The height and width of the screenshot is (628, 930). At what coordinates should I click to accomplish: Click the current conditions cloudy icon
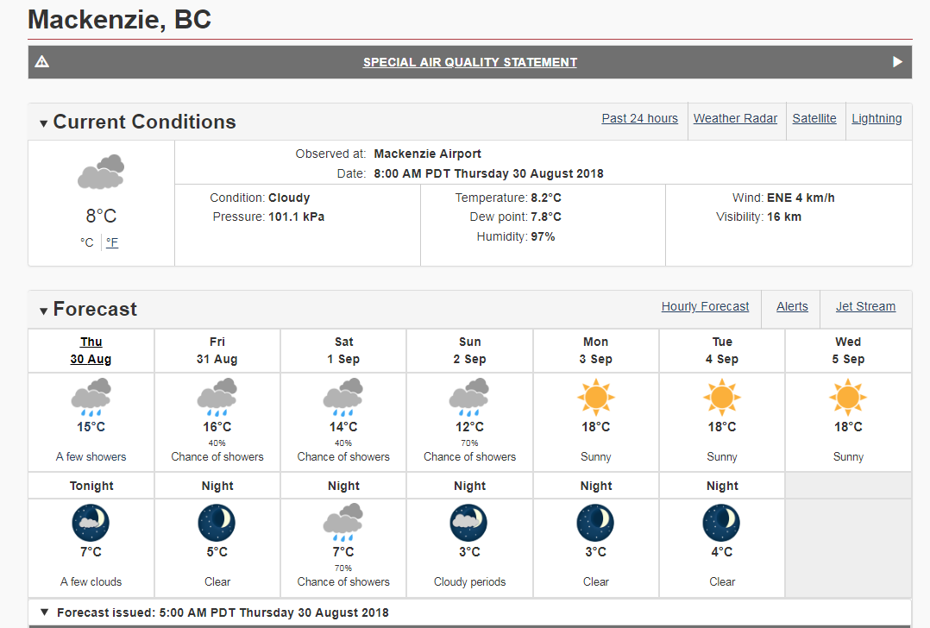click(102, 172)
